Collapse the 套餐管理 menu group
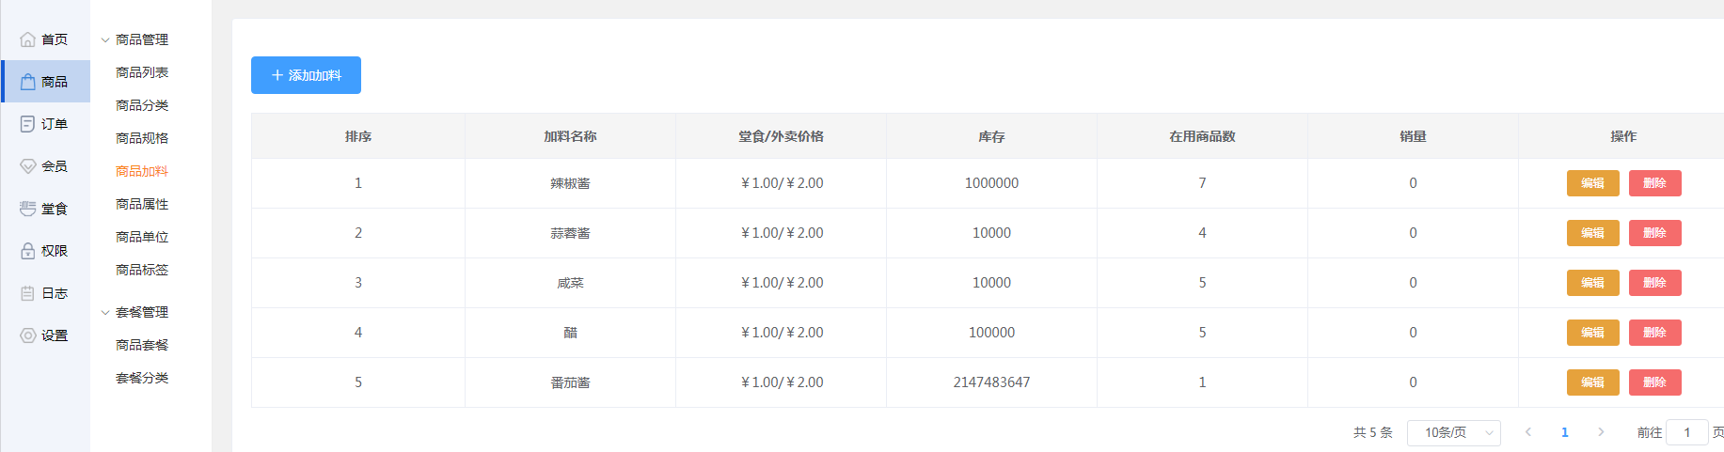Viewport: 1724px width, 452px height. (x=105, y=312)
